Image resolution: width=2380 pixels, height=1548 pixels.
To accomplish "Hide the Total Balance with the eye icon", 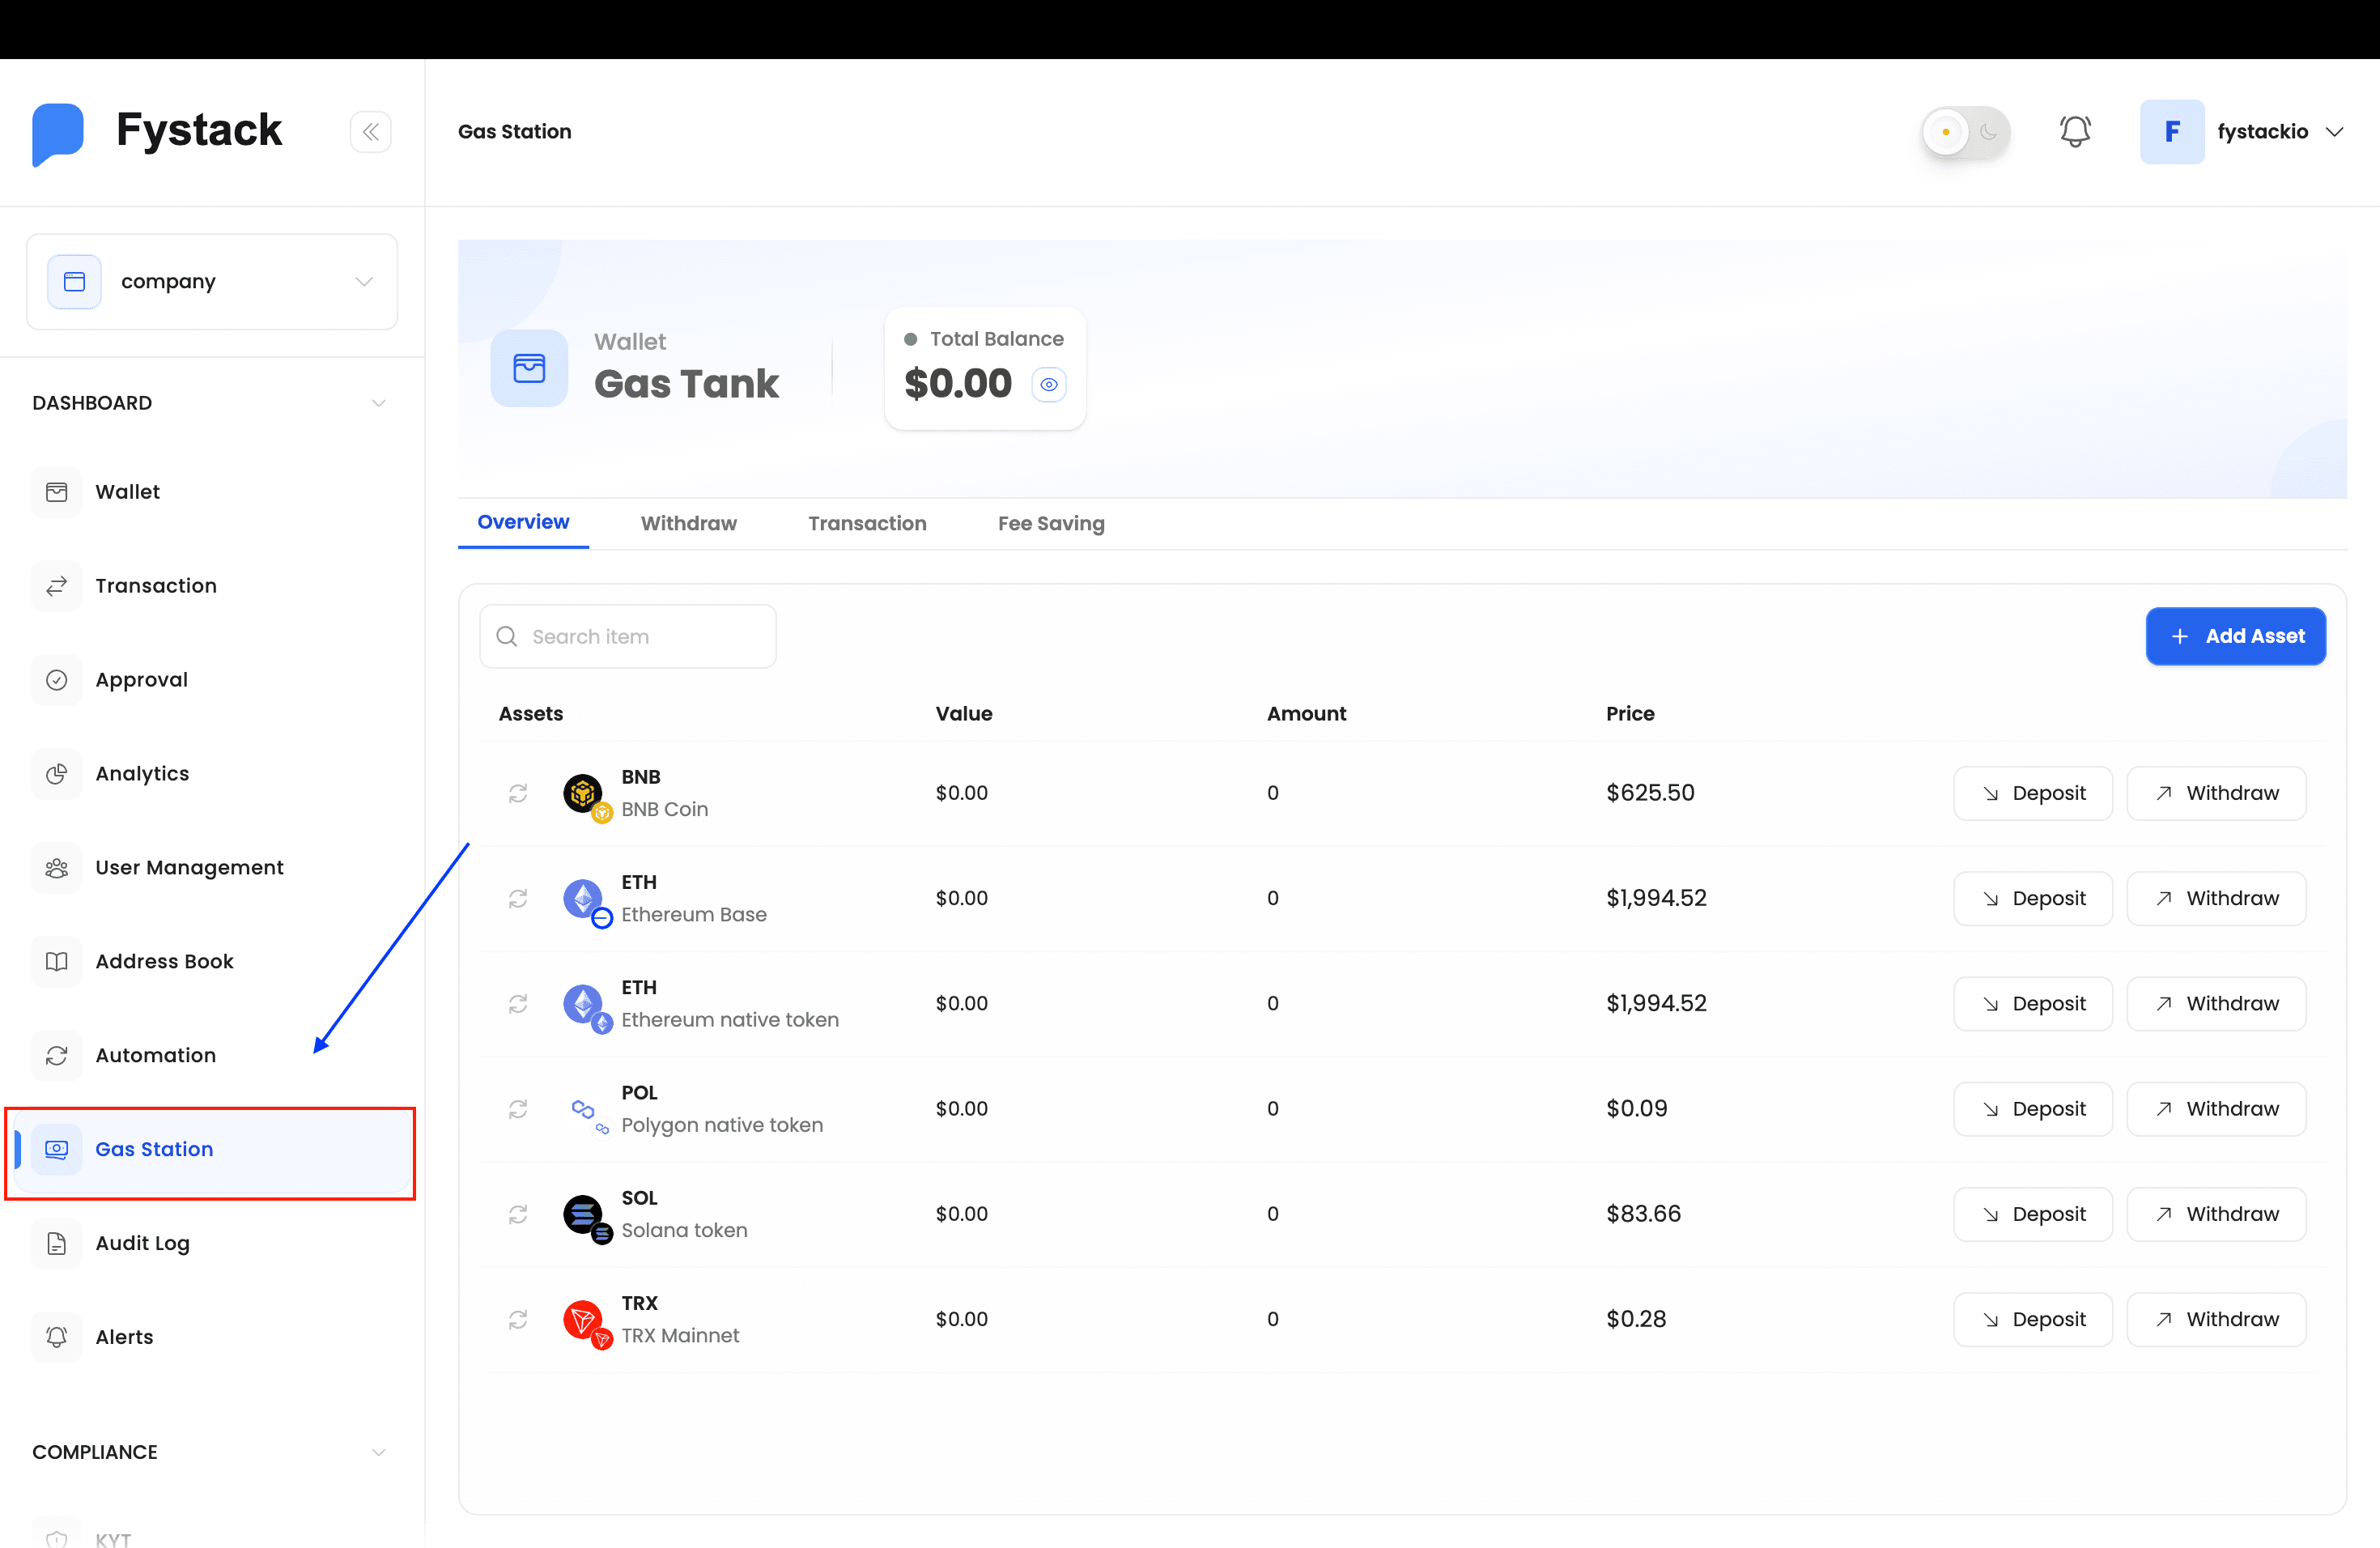I will (1049, 384).
